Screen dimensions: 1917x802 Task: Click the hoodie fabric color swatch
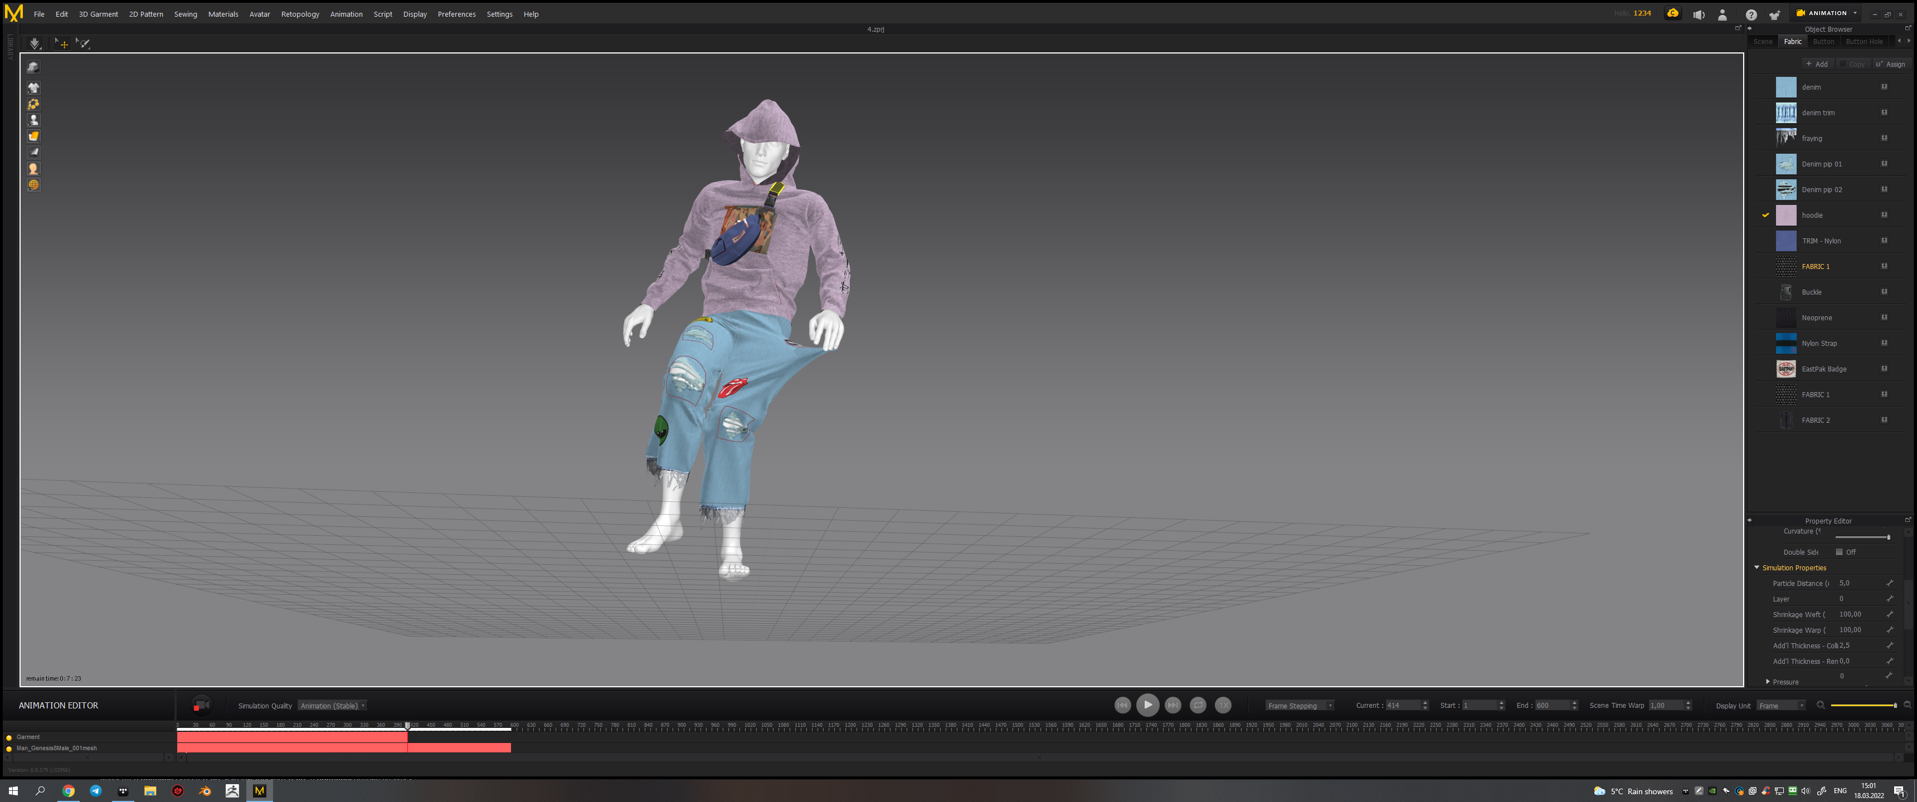[x=1785, y=215]
